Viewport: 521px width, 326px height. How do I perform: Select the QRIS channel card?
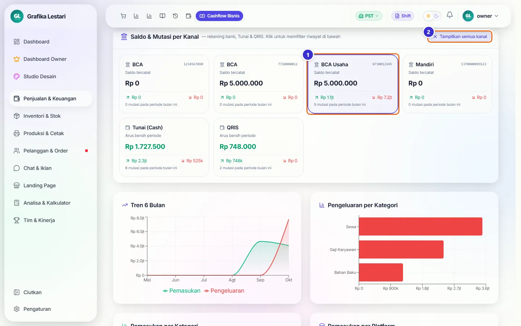click(258, 147)
